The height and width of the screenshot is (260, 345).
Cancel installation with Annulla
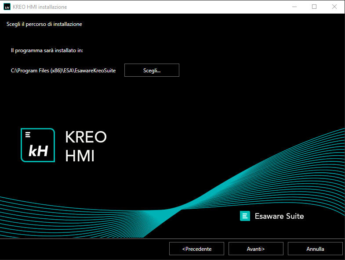pos(315,249)
